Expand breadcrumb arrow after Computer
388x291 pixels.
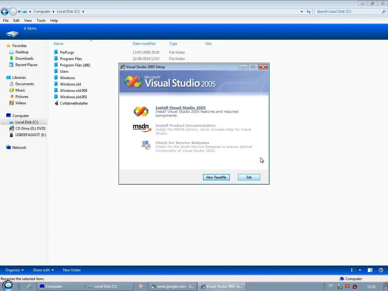(x=54, y=12)
